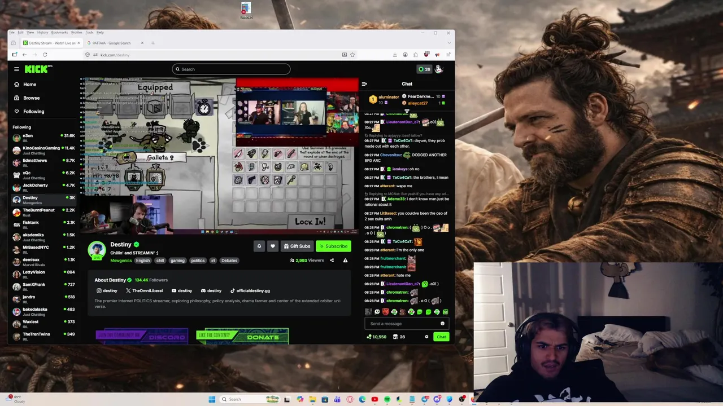Open the Mewgenics category link
The width and height of the screenshot is (723, 406).
click(x=121, y=261)
